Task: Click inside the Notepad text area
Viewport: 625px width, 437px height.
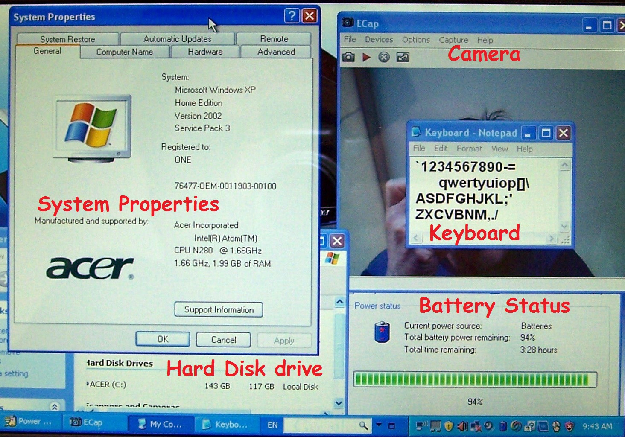Action: (485, 195)
